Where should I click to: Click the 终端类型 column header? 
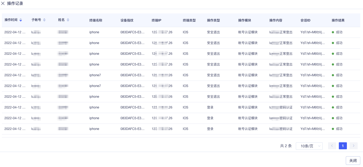[x=189, y=20]
